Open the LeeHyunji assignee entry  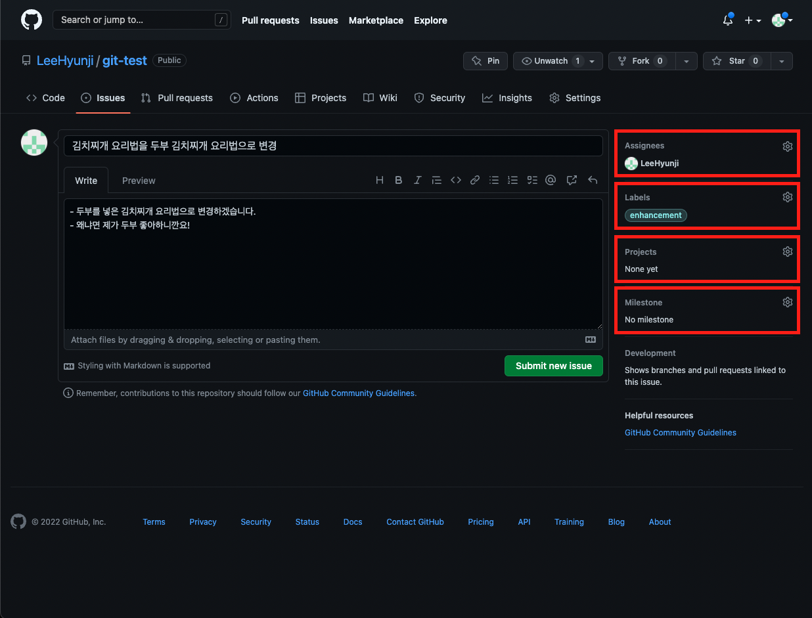tap(652, 163)
